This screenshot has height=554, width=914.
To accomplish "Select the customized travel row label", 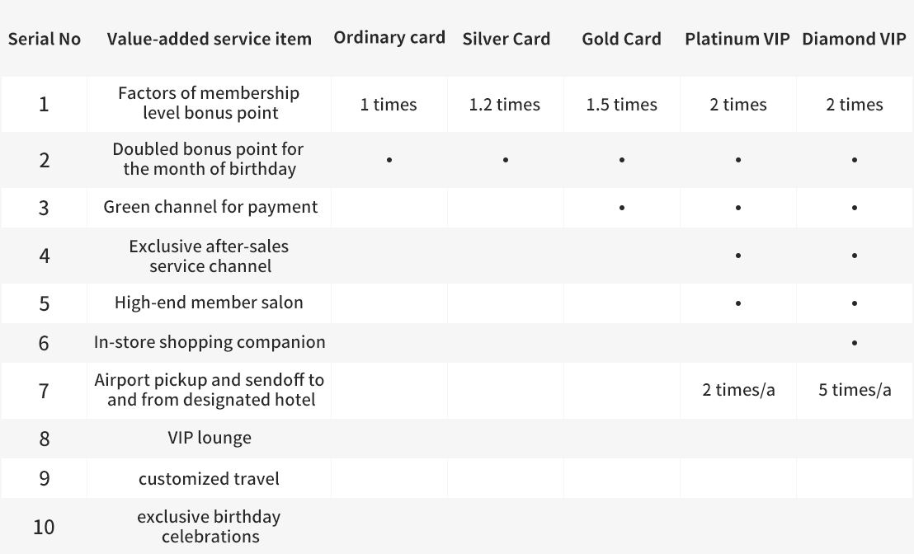I will click(209, 479).
